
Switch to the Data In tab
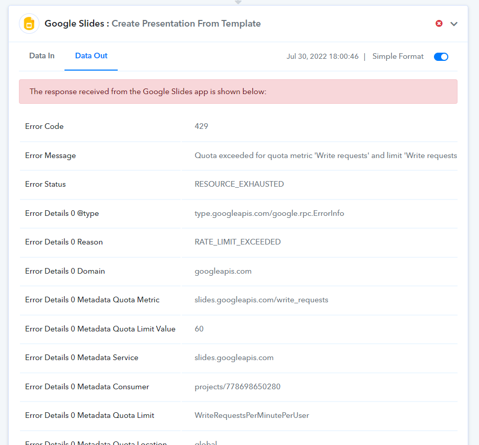click(42, 56)
